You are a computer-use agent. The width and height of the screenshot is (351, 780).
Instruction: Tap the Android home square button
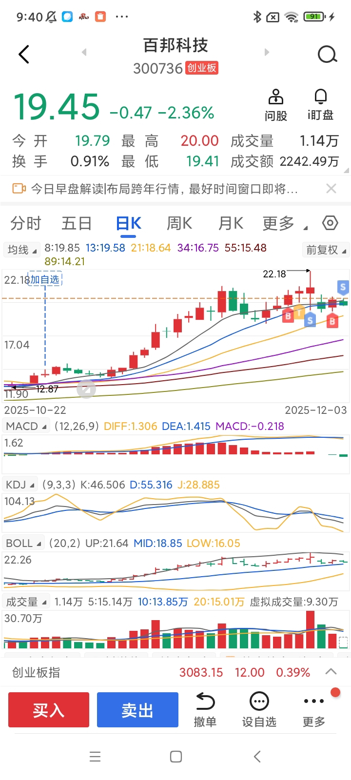[176, 757]
